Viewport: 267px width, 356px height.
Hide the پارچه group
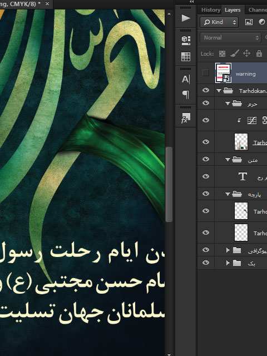pyautogui.click(x=206, y=194)
